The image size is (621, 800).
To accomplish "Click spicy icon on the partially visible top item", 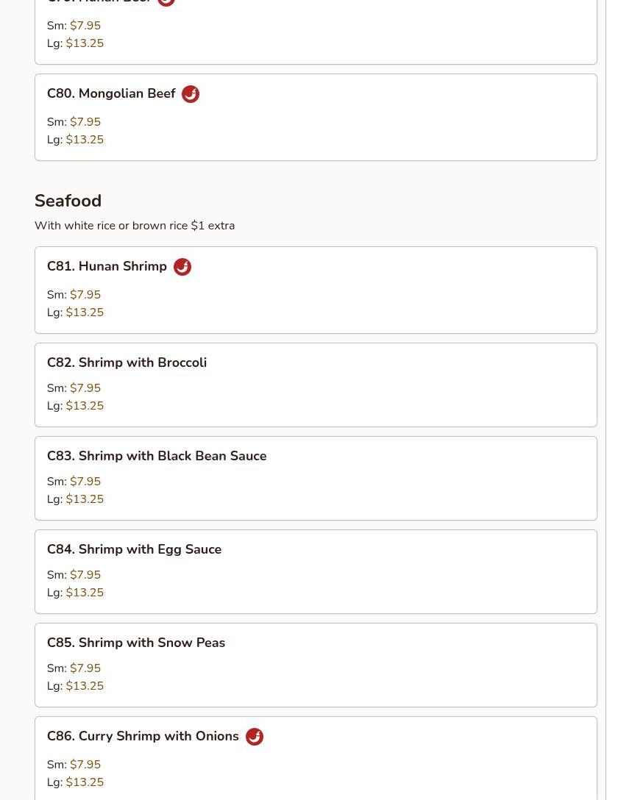I will click(166, 1).
